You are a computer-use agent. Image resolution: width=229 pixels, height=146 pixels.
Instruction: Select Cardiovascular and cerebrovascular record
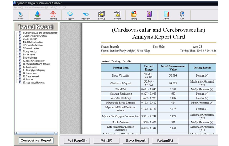pyautogui.click(x=40, y=33)
